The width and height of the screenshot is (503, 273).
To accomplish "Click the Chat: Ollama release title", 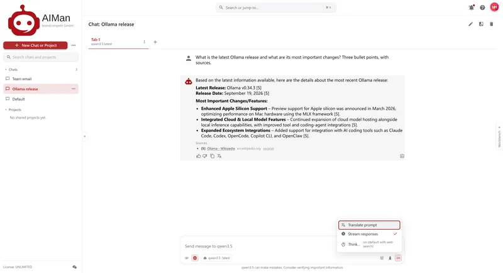I will (111, 24).
